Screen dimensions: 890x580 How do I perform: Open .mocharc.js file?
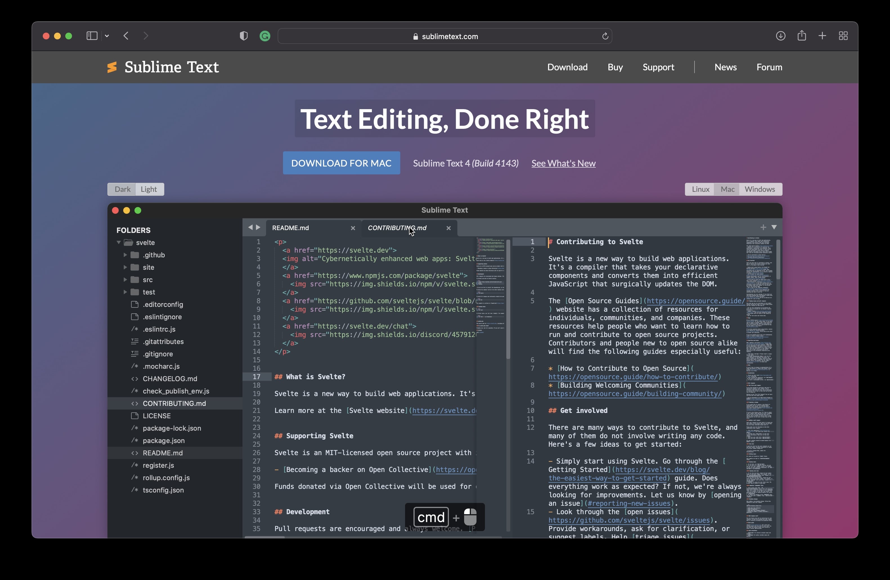click(x=175, y=366)
